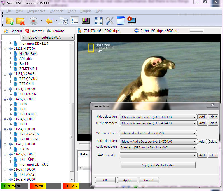Click the TV test pattern icon
This screenshot has width=223, height=191.
click(86, 21)
